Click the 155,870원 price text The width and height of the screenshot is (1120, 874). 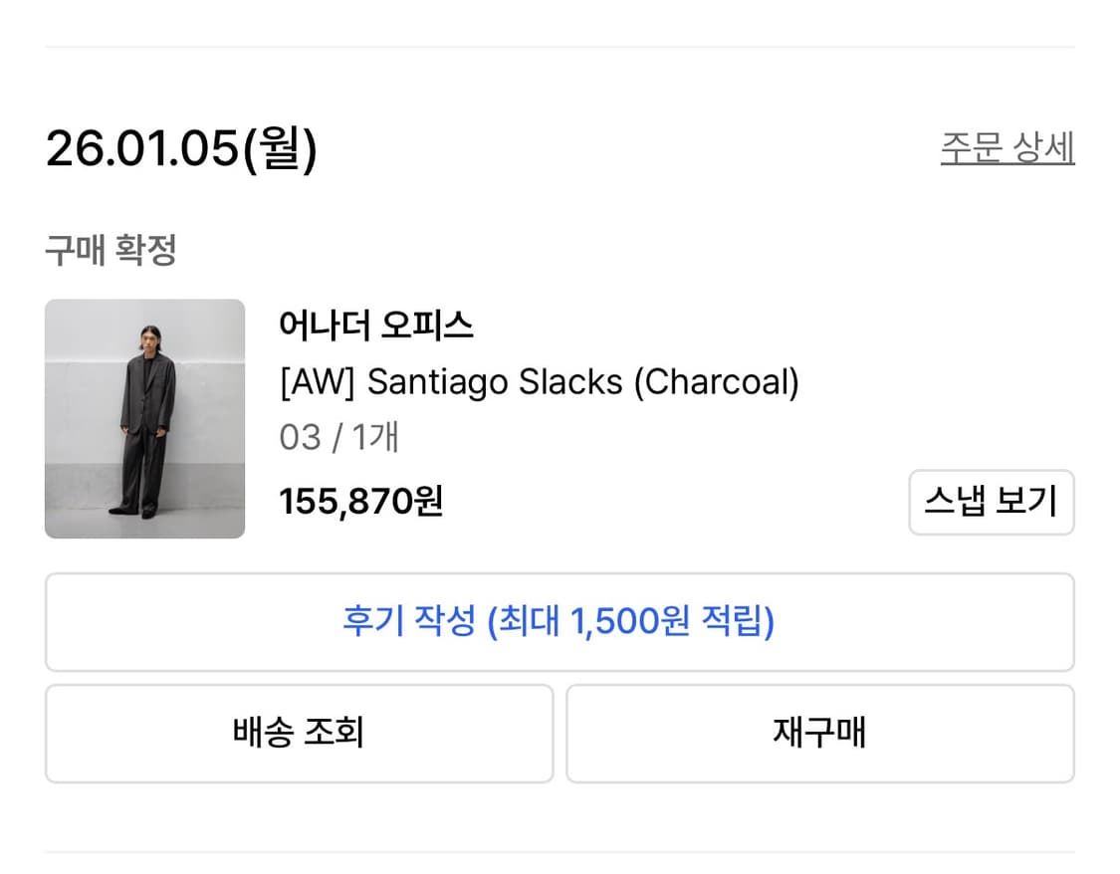coord(360,502)
